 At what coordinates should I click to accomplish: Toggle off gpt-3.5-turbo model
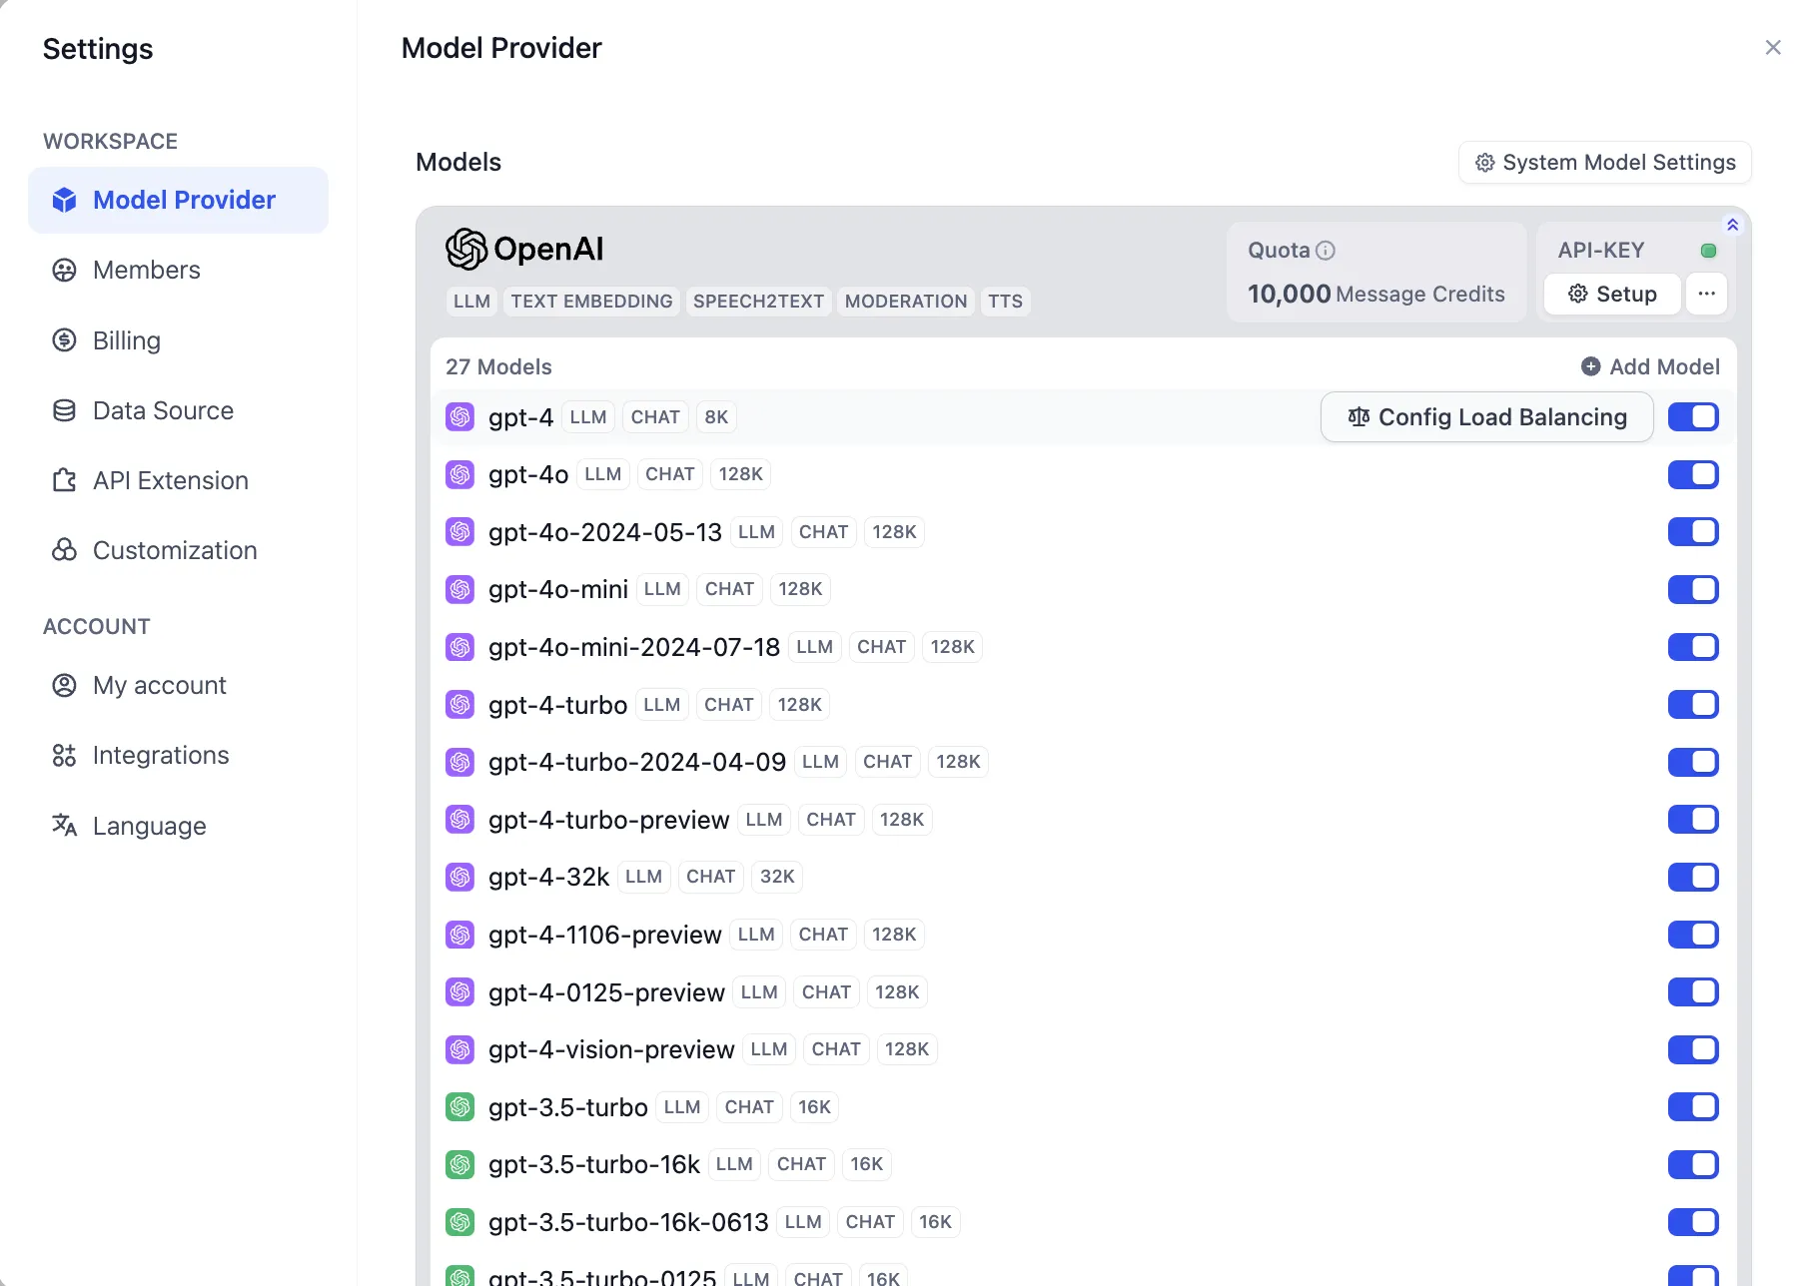click(x=1693, y=1107)
